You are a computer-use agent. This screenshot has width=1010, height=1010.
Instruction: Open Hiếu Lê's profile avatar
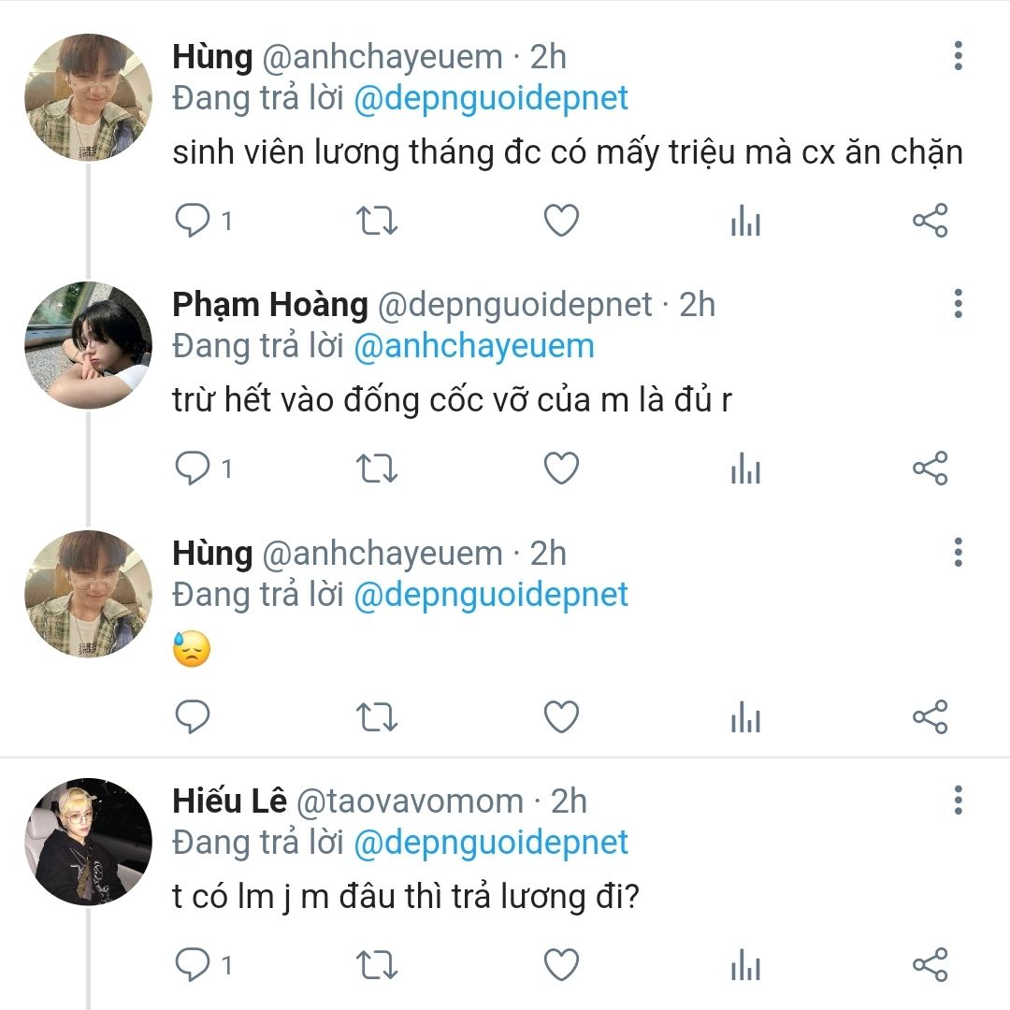tap(88, 842)
